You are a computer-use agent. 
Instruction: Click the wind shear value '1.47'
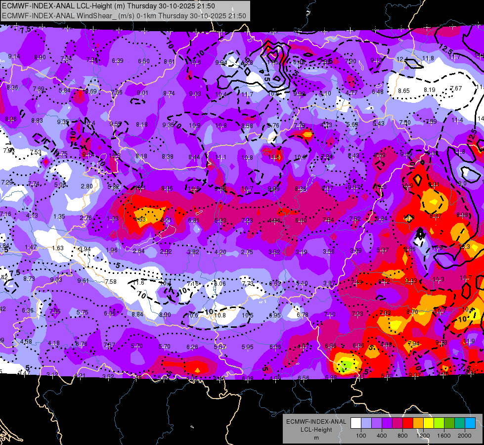[x=31, y=247]
